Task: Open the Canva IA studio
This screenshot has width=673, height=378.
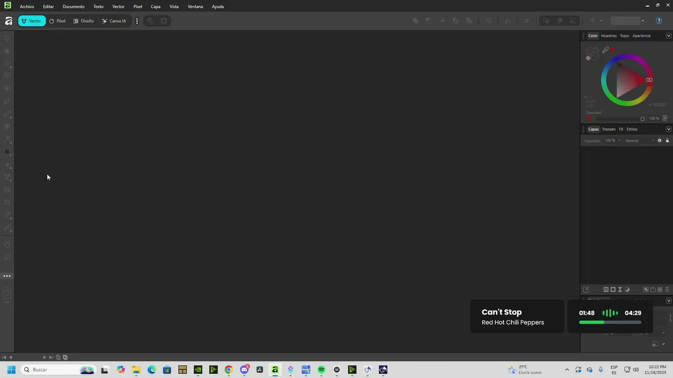Action: click(114, 21)
